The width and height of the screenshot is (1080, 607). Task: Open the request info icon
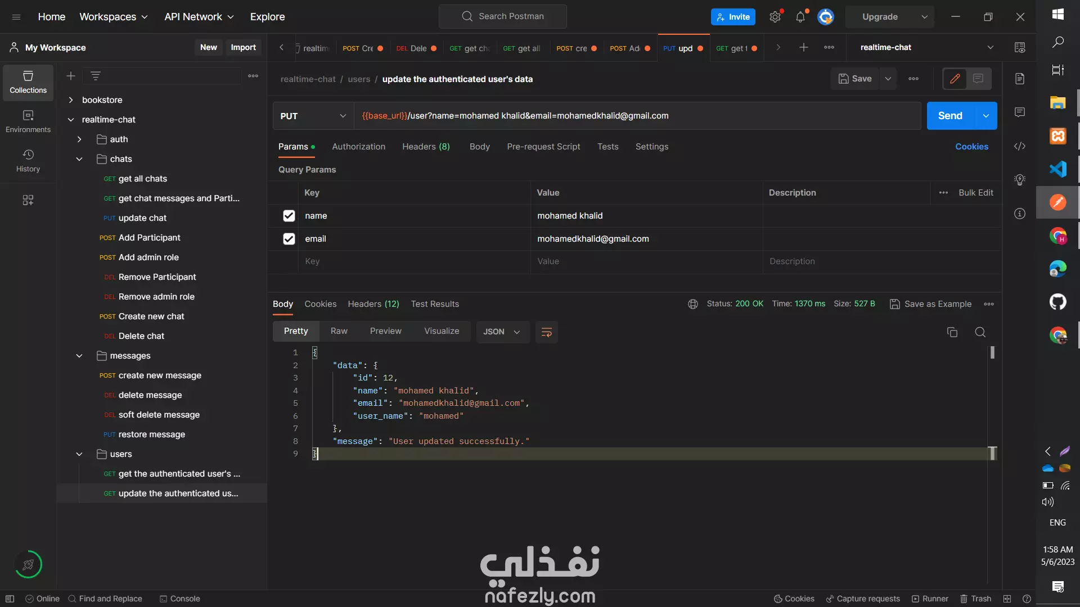tap(1020, 214)
